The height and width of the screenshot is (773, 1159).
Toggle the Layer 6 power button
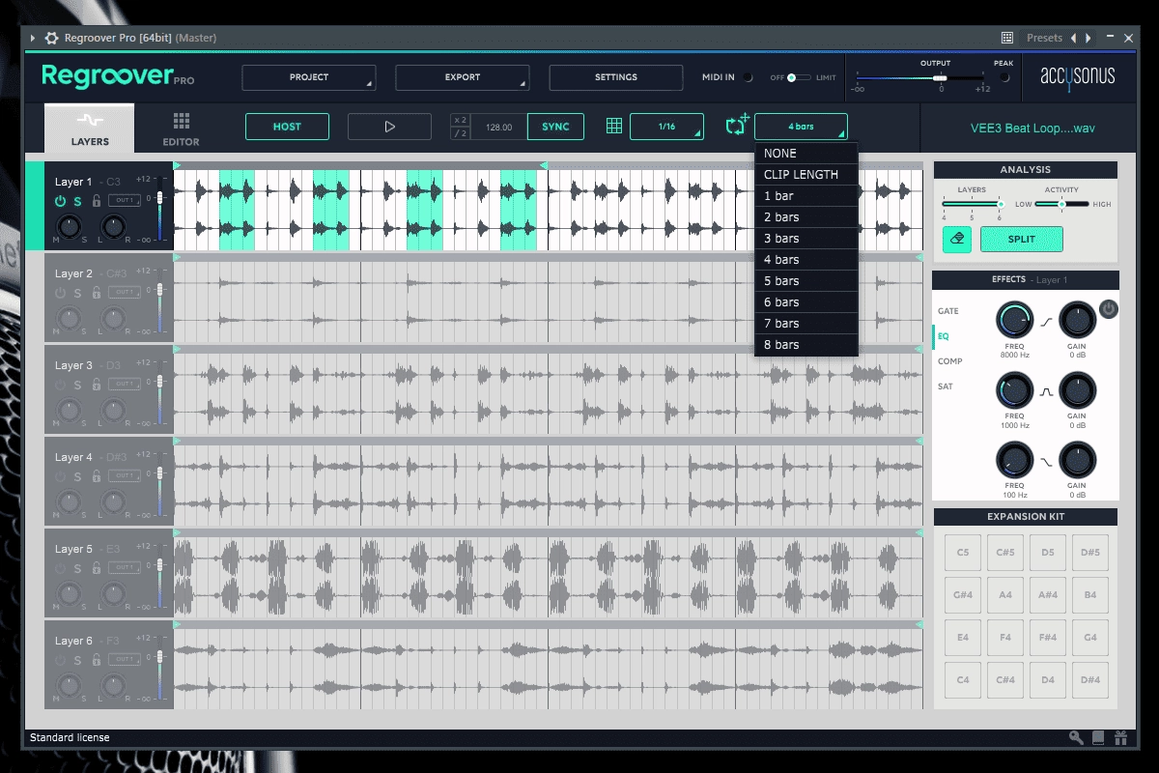click(60, 660)
